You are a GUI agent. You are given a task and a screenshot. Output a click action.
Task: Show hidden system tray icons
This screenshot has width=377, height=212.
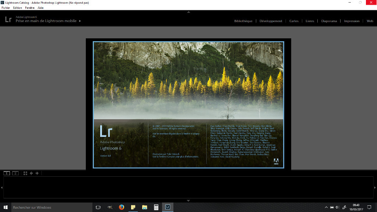click(326, 207)
